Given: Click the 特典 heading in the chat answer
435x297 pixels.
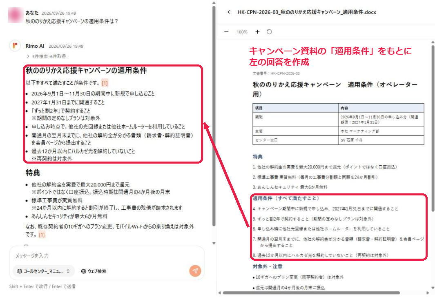Looking at the screenshot, I should point(33,173).
